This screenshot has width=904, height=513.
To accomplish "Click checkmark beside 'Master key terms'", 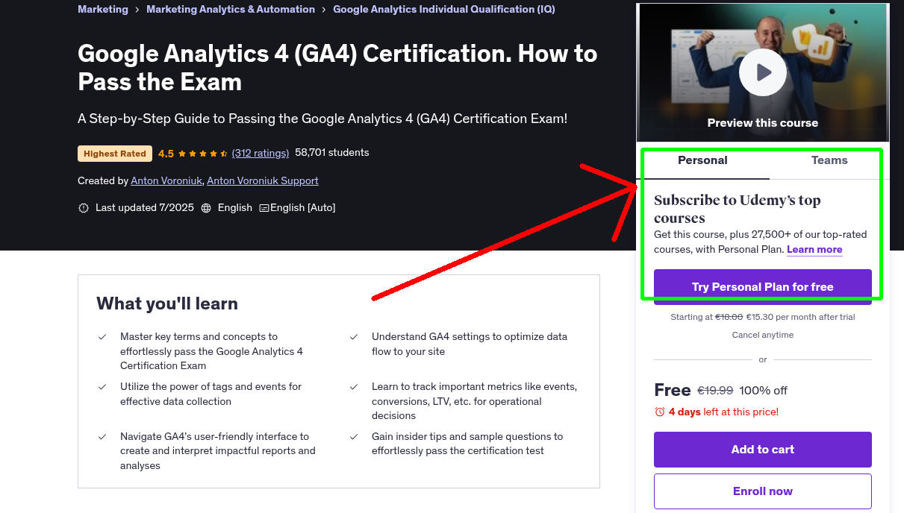I will pos(102,337).
